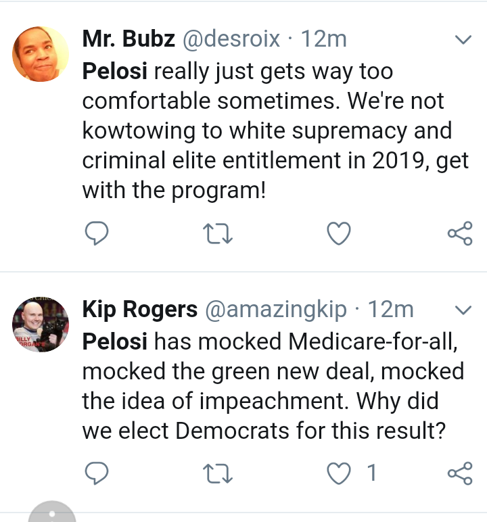The height and width of the screenshot is (522, 487).
Task: Expand more-options arrow on Kip Rogers' tweet
Action: tap(463, 310)
